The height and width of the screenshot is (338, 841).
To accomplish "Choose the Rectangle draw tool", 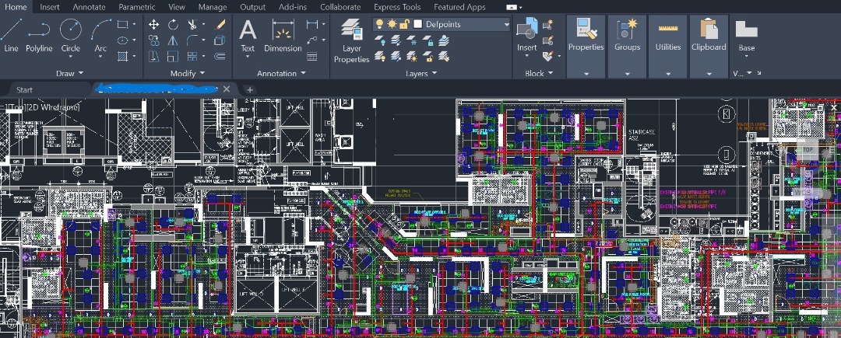I will 123,24.
